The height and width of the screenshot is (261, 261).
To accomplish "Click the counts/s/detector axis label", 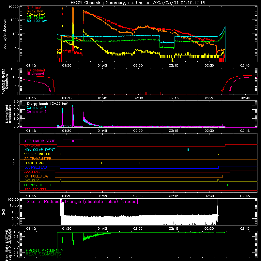I will (x=5, y=34).
